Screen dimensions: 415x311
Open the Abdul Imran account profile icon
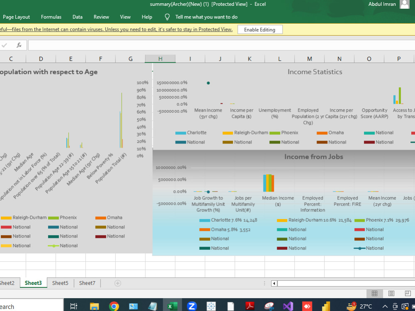(x=405, y=4)
